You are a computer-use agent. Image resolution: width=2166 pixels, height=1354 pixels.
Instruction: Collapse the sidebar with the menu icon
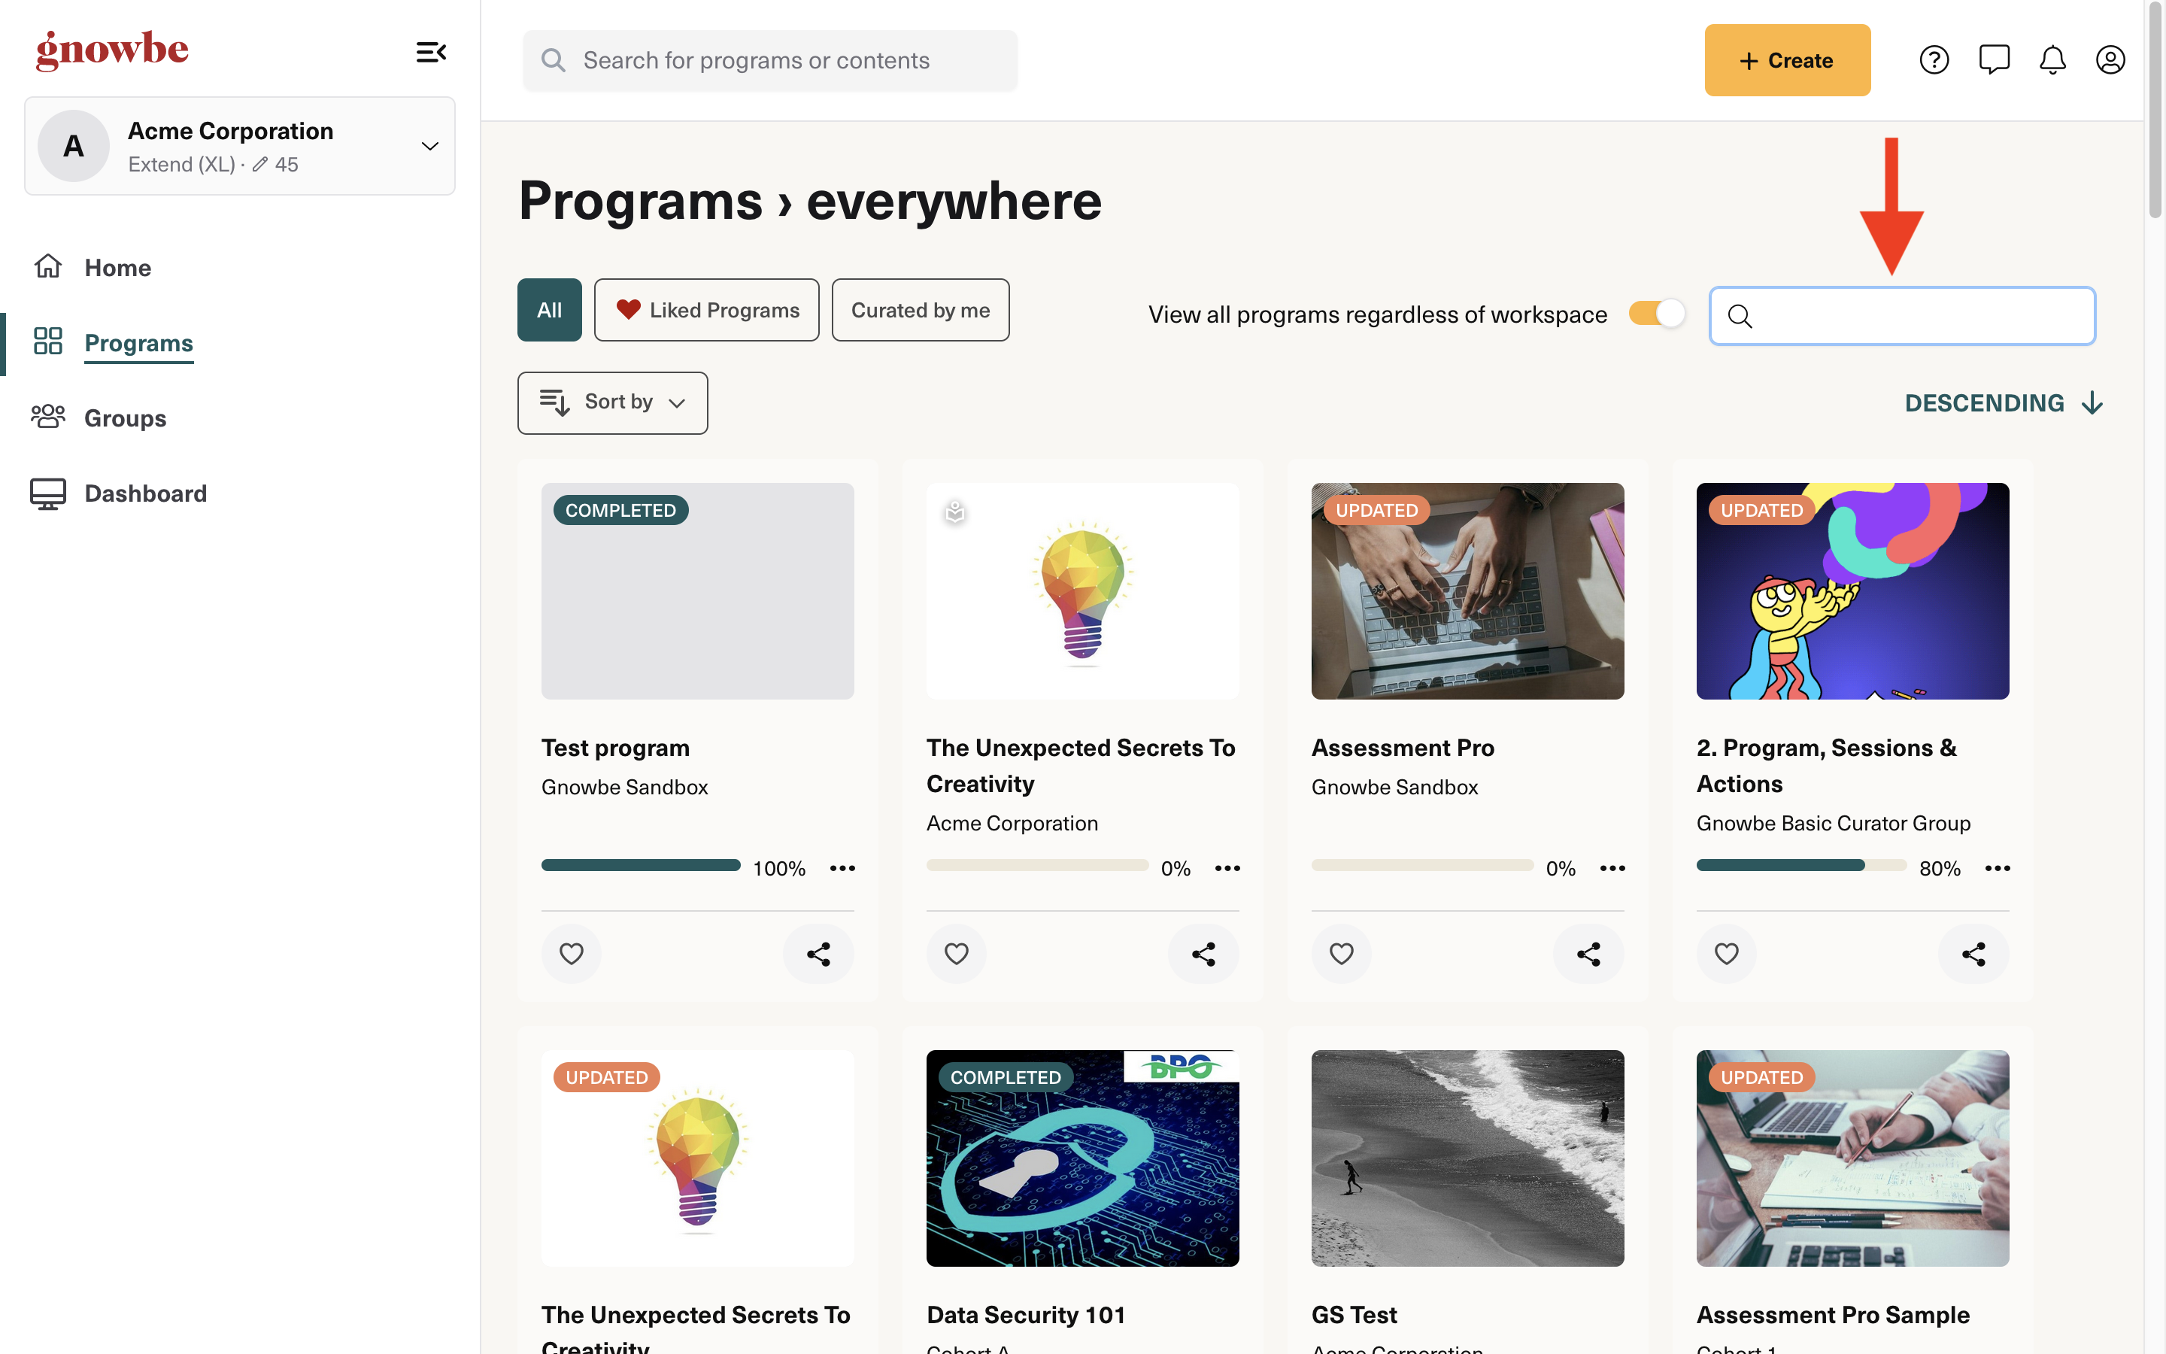(430, 52)
